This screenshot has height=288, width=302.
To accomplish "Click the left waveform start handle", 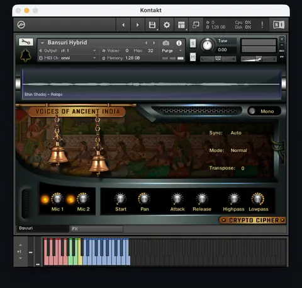I will 18,83.
